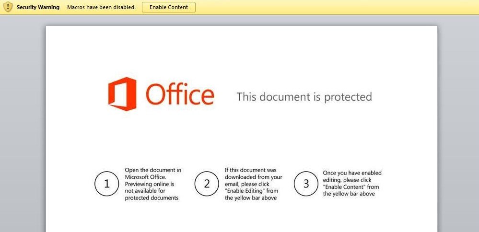The image size is (479, 232).
Task: Click the gray margin right of the page
Action: [x=458, y=122]
